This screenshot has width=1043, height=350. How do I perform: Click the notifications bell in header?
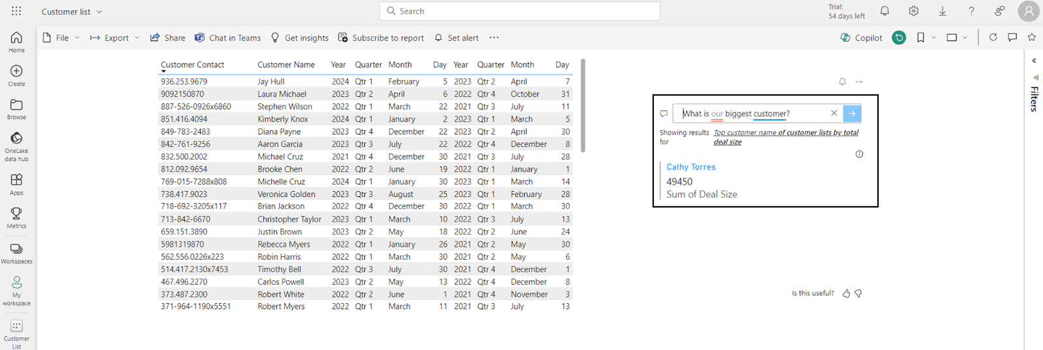pyautogui.click(x=885, y=11)
